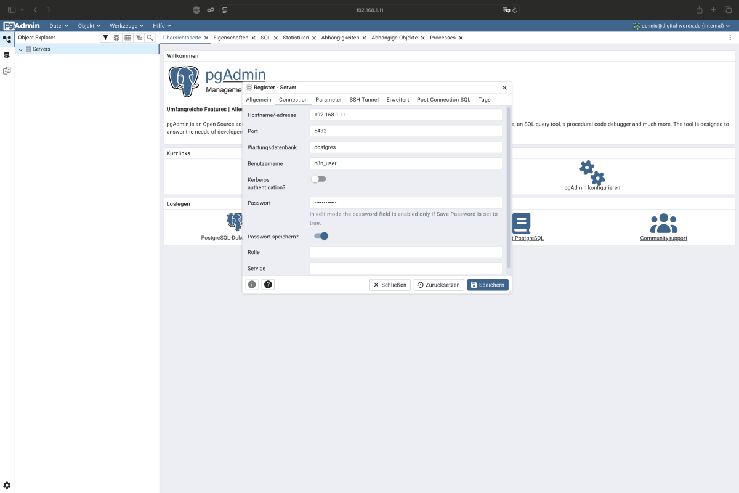Click the help question mark icon in dialog
739x493 pixels.
[x=268, y=285]
